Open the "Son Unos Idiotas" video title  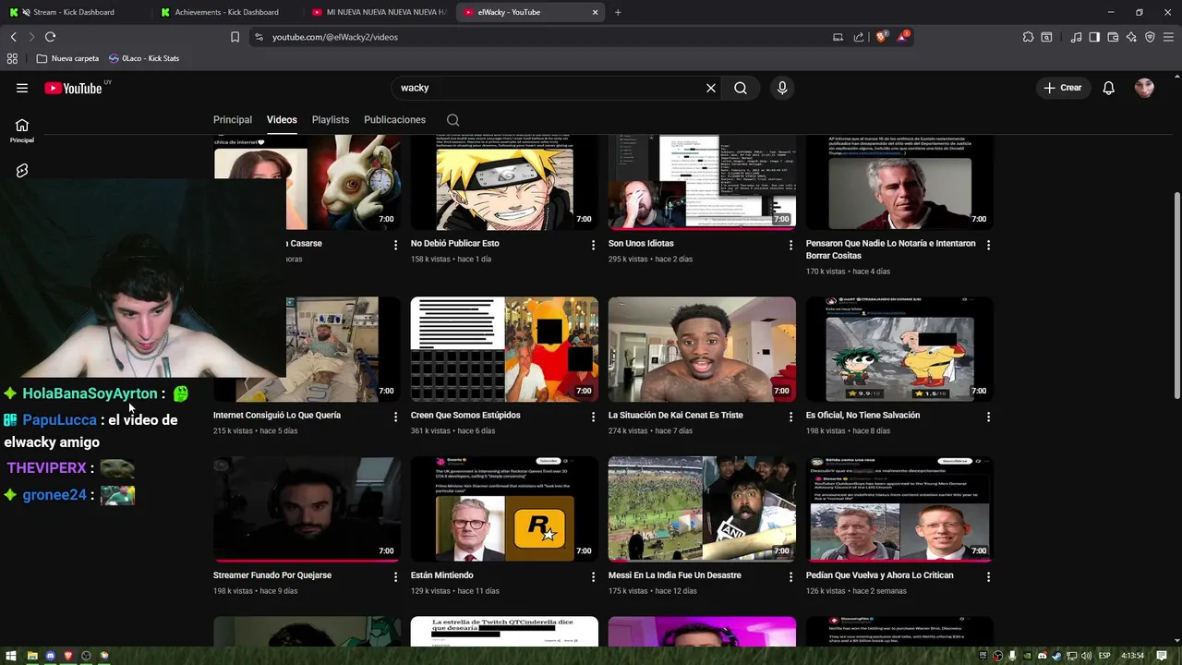641,244
